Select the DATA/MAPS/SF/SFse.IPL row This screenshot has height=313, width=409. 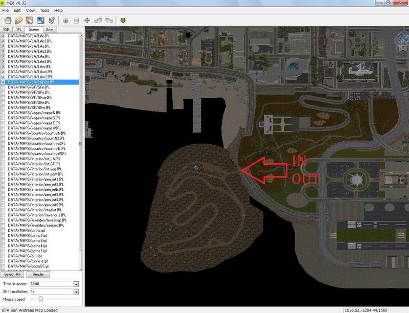40,98
